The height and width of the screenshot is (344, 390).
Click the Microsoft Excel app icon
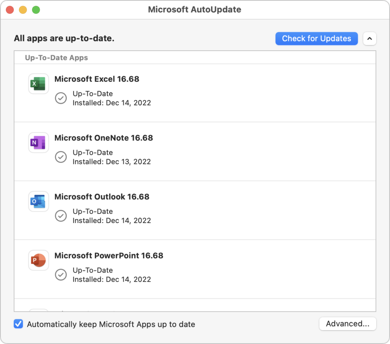(x=38, y=83)
